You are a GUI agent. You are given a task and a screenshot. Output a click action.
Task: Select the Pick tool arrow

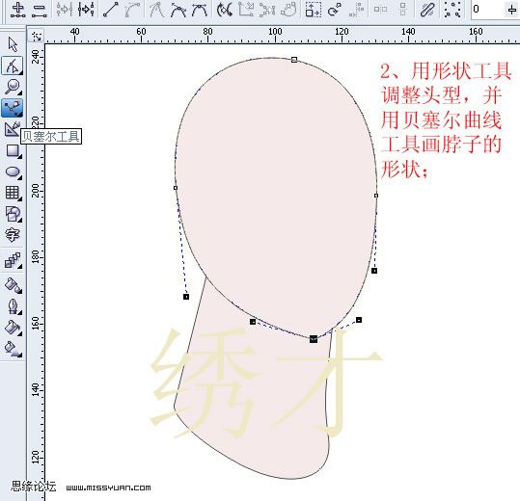click(x=13, y=44)
